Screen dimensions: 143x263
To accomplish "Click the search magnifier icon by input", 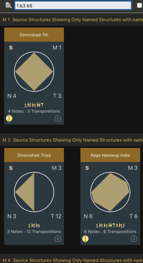I will click(8, 5).
